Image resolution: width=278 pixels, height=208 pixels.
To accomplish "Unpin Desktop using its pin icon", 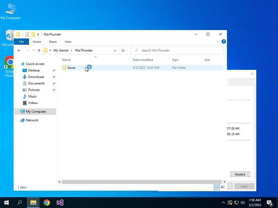I will coord(54,70).
